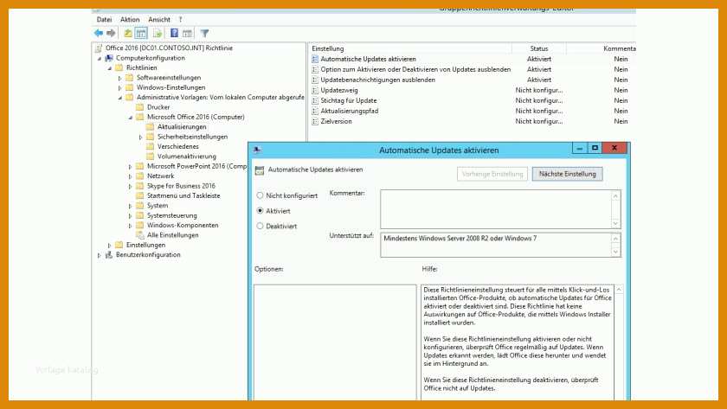The image size is (727, 409).
Task: Collapse the Administrative Vorlagen node
Action: click(x=120, y=99)
